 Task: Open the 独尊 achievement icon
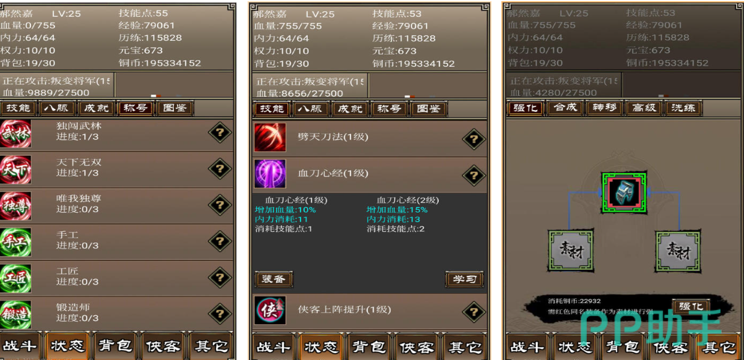click(15, 205)
